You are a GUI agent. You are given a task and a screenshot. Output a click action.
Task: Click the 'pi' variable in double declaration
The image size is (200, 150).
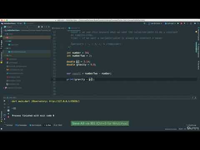click(78, 62)
